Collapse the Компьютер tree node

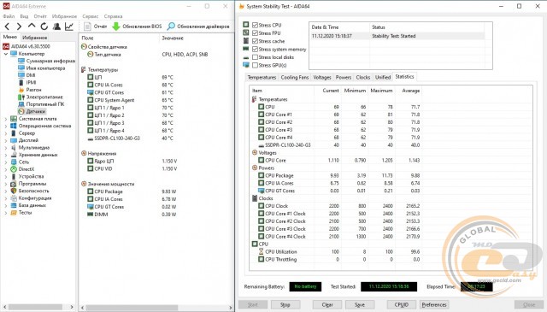(6, 54)
